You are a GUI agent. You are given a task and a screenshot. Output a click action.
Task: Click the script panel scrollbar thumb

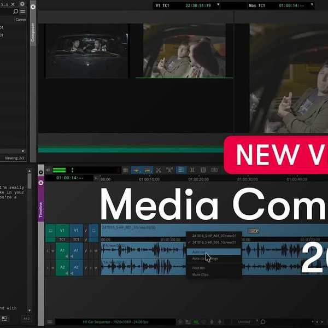(x=30, y=181)
